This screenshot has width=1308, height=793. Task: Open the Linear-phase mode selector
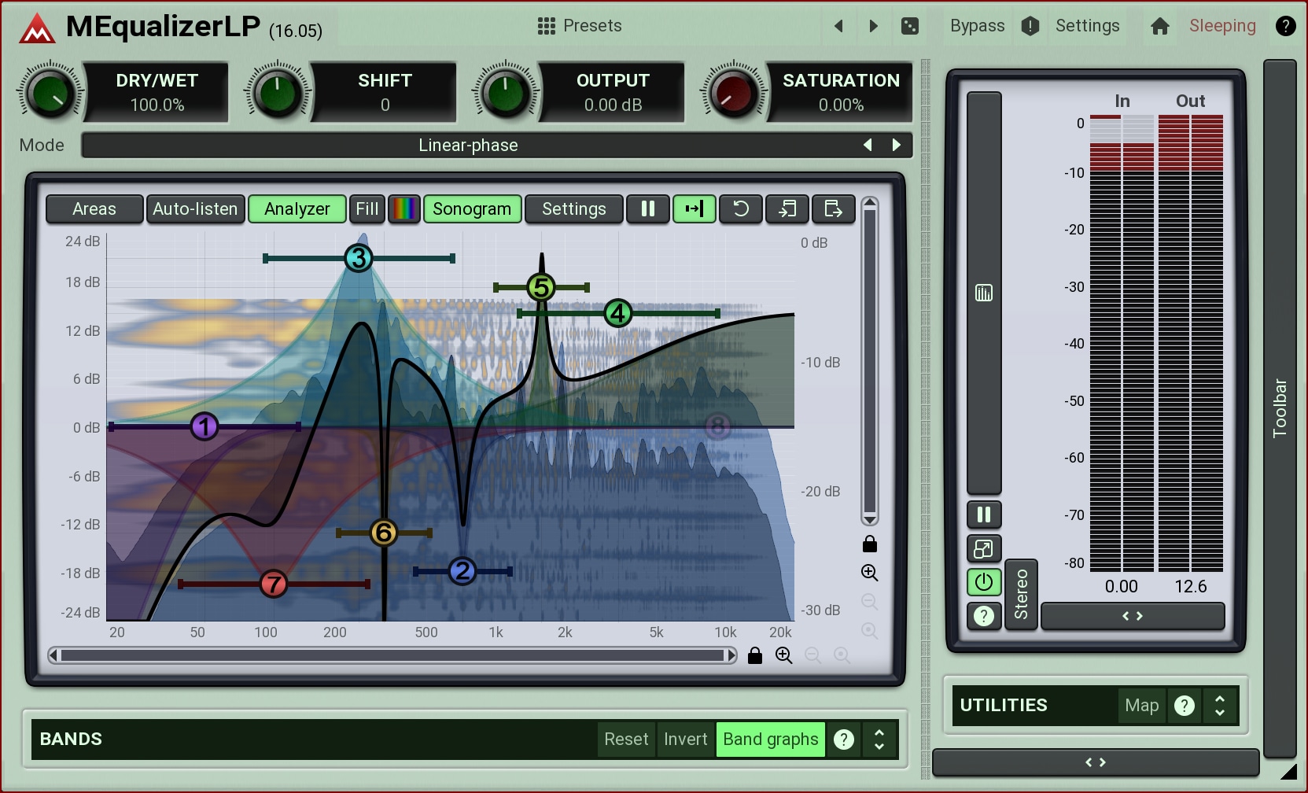[x=468, y=145]
